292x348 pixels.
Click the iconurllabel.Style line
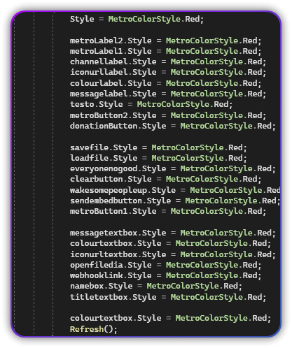pyautogui.click(x=168, y=72)
